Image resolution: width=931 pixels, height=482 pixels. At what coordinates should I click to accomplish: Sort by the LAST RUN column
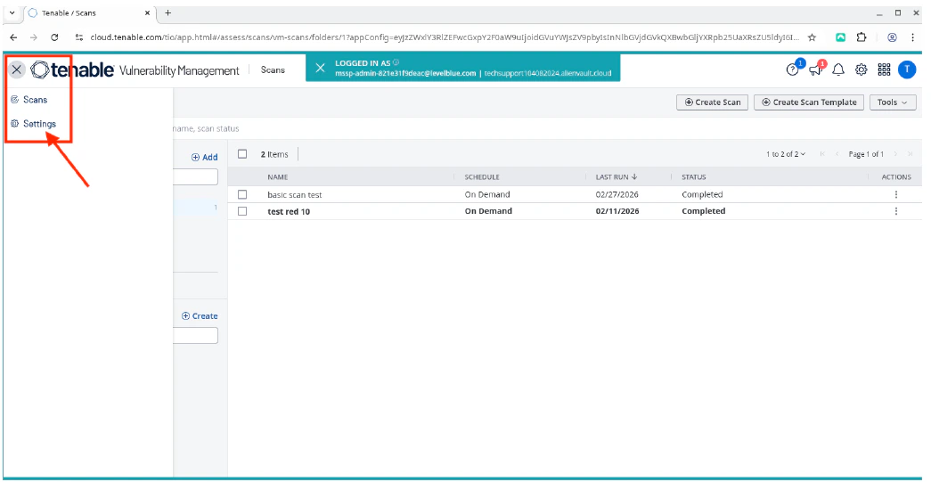[617, 177]
